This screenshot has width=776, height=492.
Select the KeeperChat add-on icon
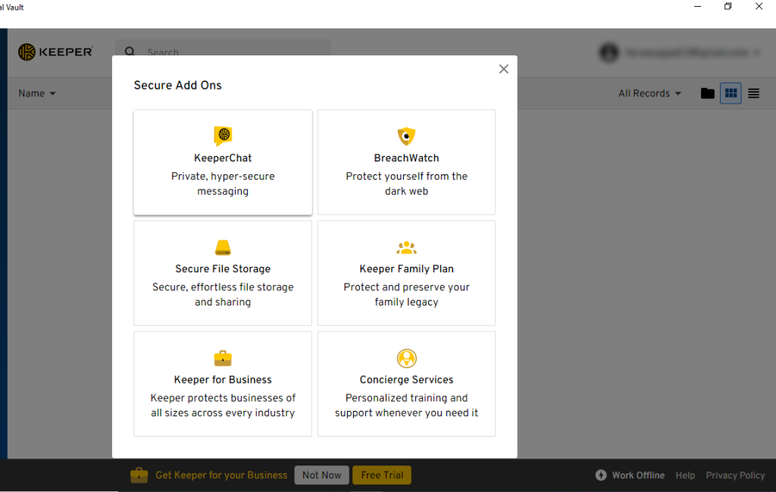click(x=222, y=136)
